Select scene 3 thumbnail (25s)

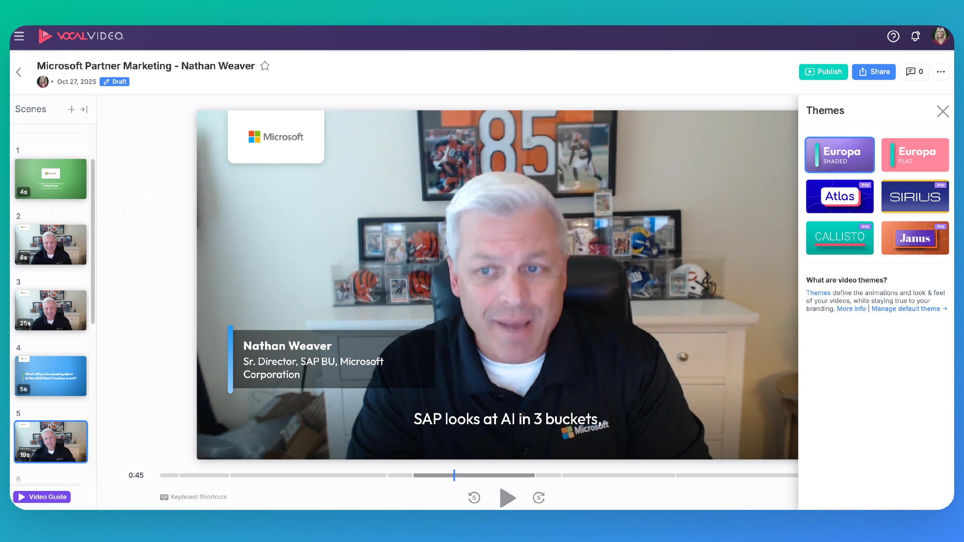(x=50, y=310)
